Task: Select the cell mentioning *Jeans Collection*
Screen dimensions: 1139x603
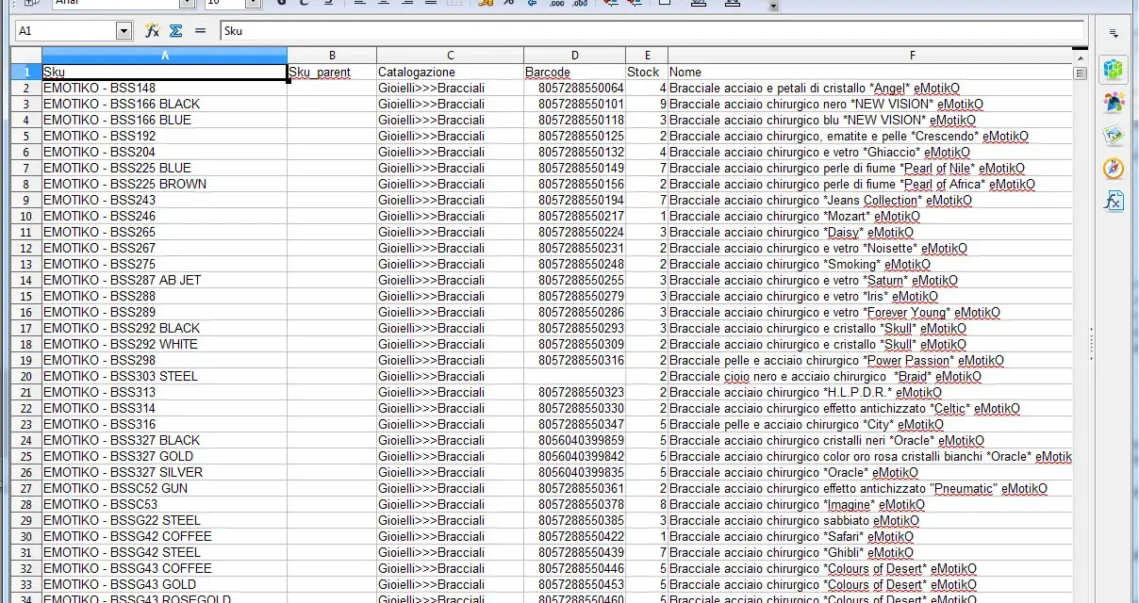Action: click(x=869, y=200)
